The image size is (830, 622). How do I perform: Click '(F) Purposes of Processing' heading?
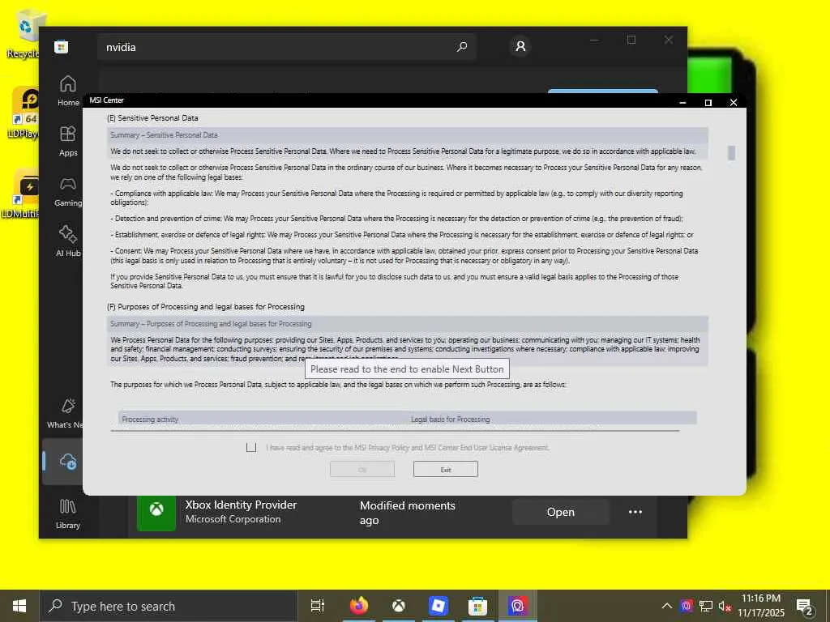coord(206,307)
